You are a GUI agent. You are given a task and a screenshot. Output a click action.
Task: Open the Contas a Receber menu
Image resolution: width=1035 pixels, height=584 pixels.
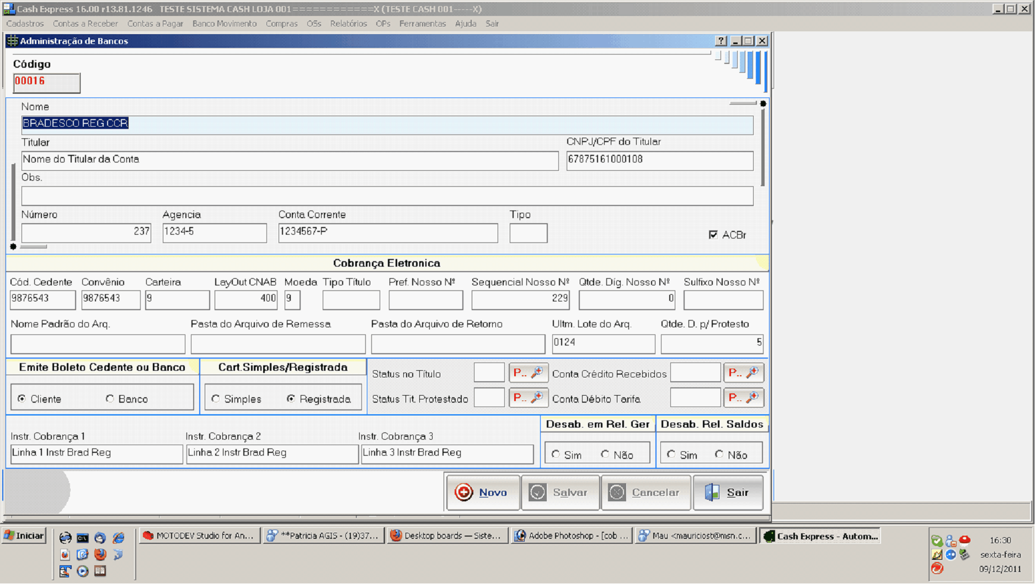pyautogui.click(x=85, y=24)
